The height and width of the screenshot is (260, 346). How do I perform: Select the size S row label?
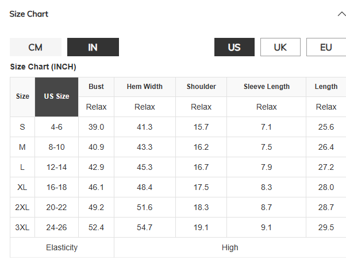pyautogui.click(x=22, y=127)
